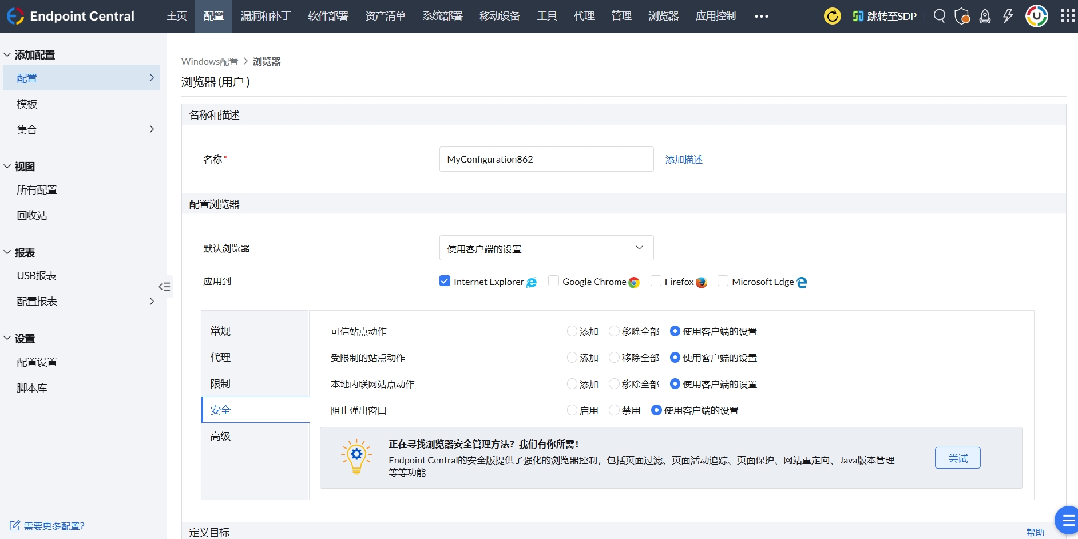The width and height of the screenshot is (1078, 539).
Task: Click the 尝试 button
Action: click(957, 458)
